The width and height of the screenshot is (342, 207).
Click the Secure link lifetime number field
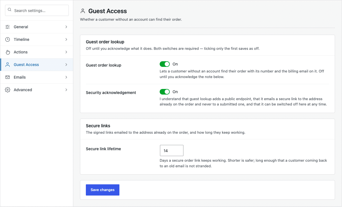[x=171, y=150]
